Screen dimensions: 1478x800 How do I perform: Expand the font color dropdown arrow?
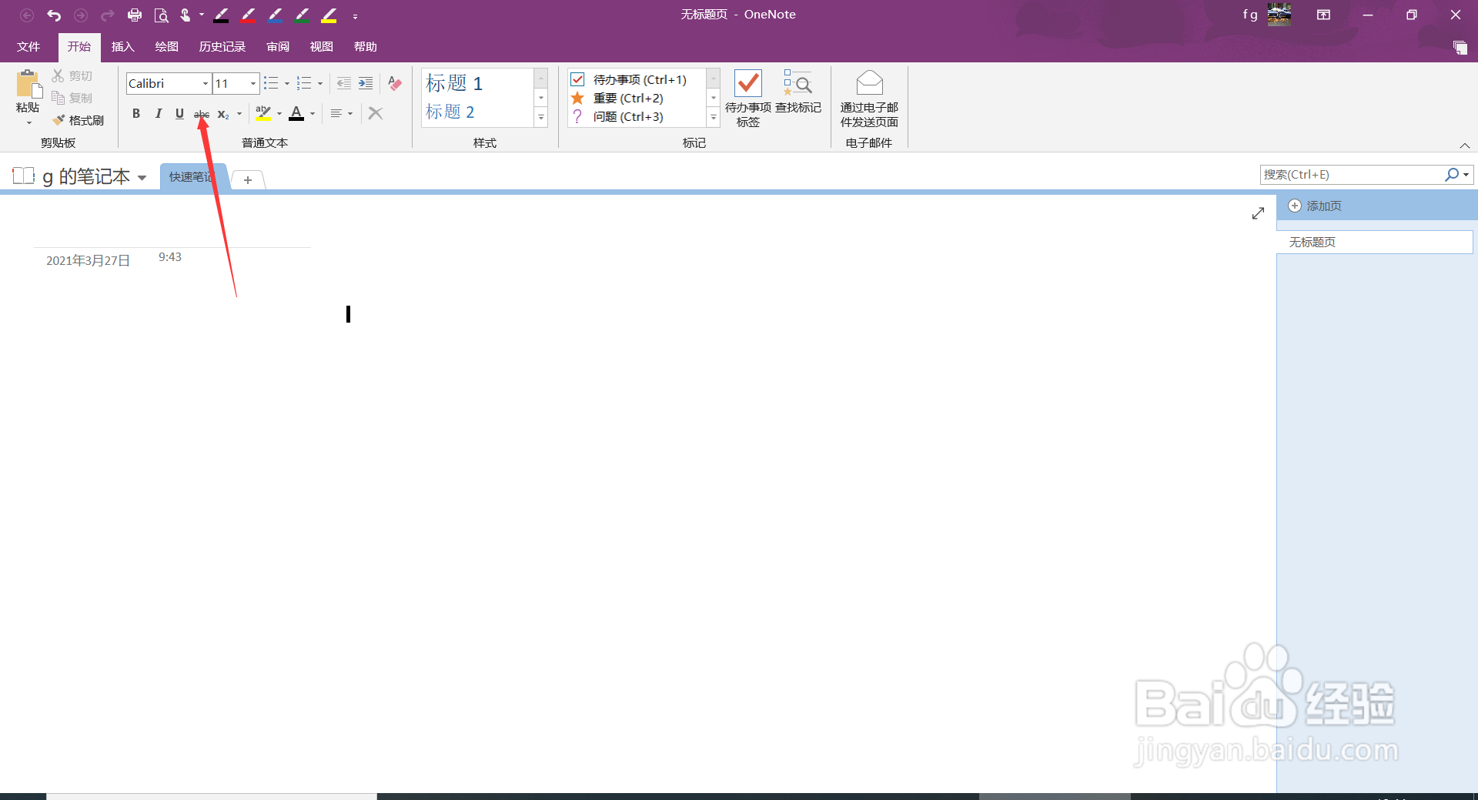pos(313,114)
